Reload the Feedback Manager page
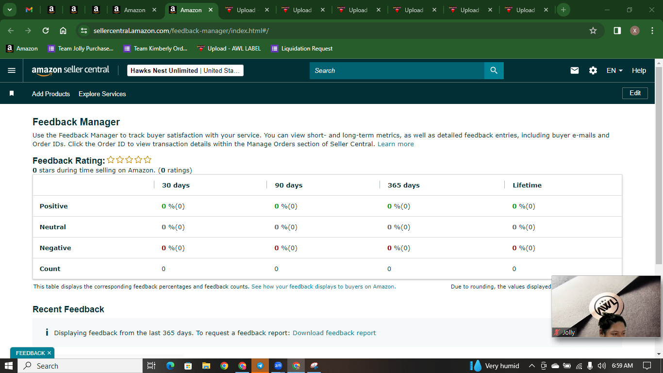This screenshot has height=373, width=663. tap(46, 31)
